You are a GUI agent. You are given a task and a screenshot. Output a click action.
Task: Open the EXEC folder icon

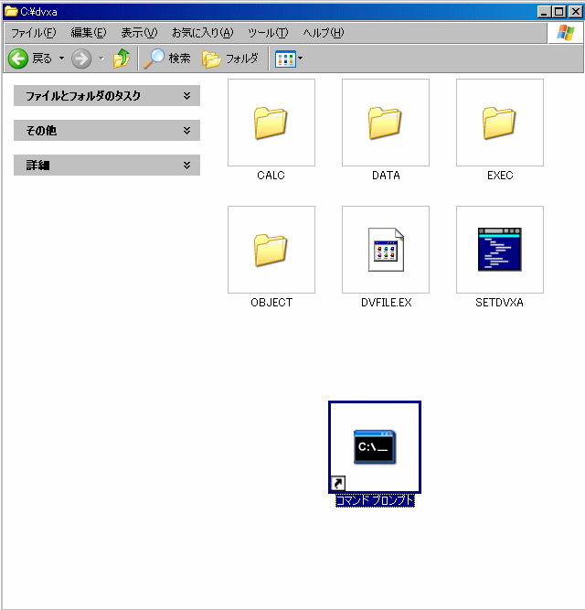(500, 123)
